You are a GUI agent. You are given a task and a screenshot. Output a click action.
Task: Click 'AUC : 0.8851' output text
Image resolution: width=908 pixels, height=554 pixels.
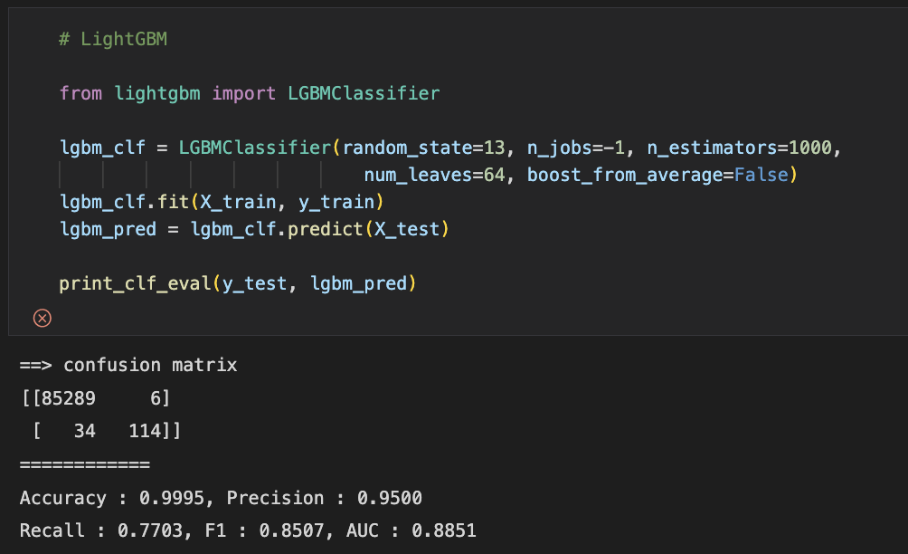pos(411,530)
